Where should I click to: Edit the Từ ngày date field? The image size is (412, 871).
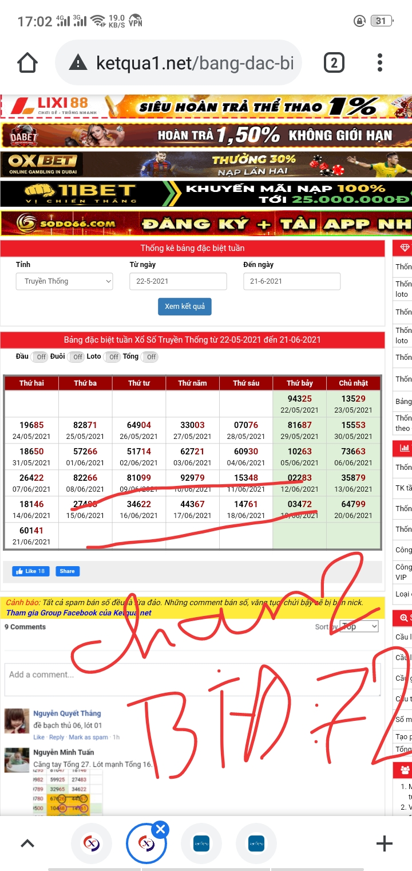point(178,281)
